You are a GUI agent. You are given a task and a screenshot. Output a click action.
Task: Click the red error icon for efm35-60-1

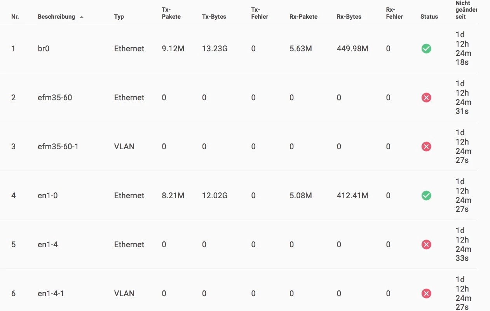[426, 147]
